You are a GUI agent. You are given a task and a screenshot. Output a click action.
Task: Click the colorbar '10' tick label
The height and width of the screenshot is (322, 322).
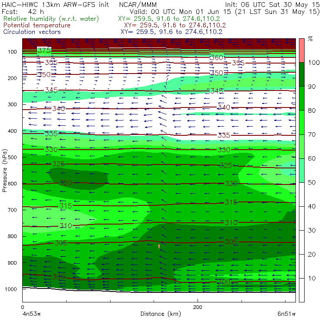click(312, 278)
